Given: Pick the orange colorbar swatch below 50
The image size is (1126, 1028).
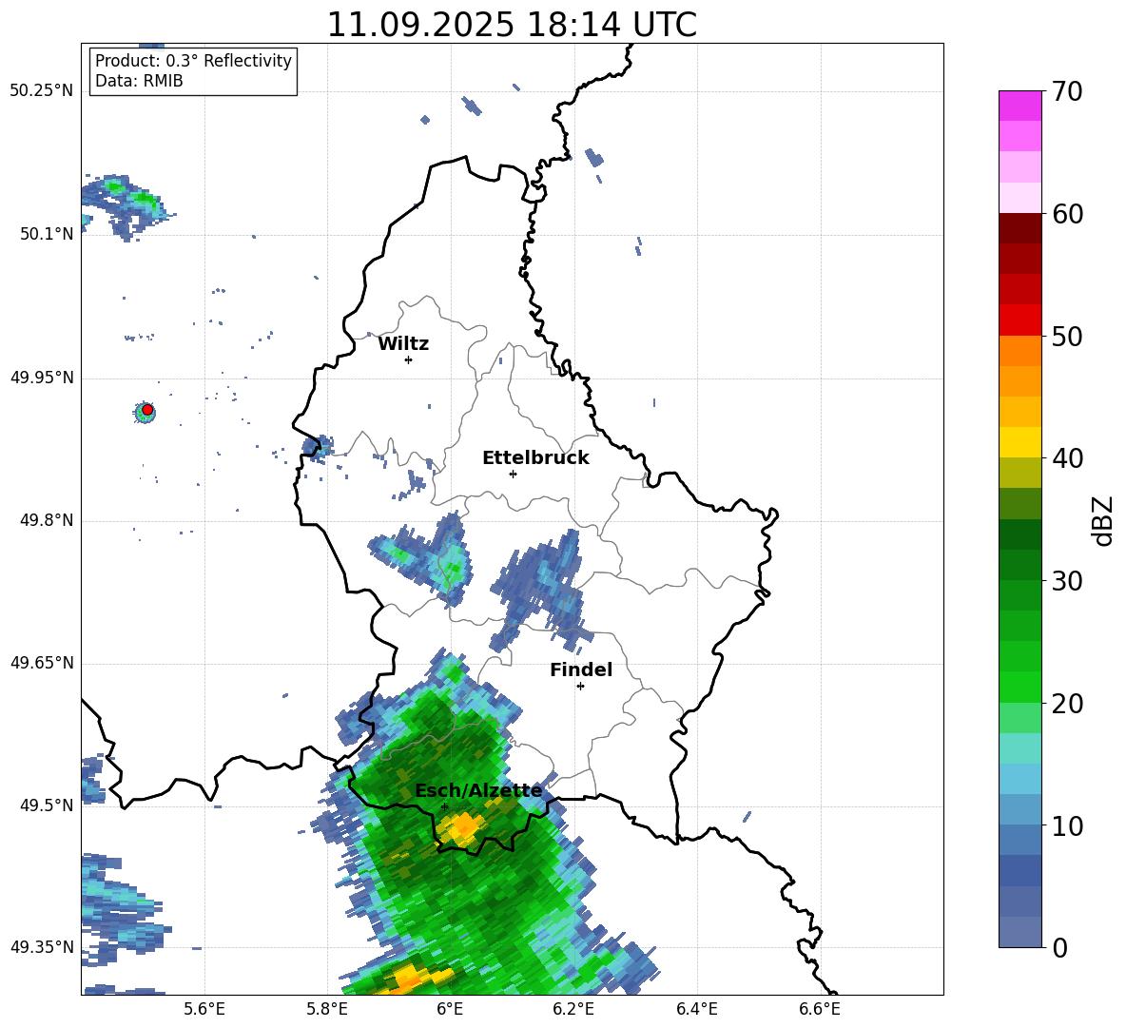Looking at the screenshot, I should tap(1020, 351).
